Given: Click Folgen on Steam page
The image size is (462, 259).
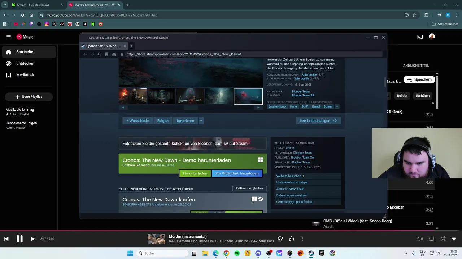Looking at the screenshot, I should (163, 121).
